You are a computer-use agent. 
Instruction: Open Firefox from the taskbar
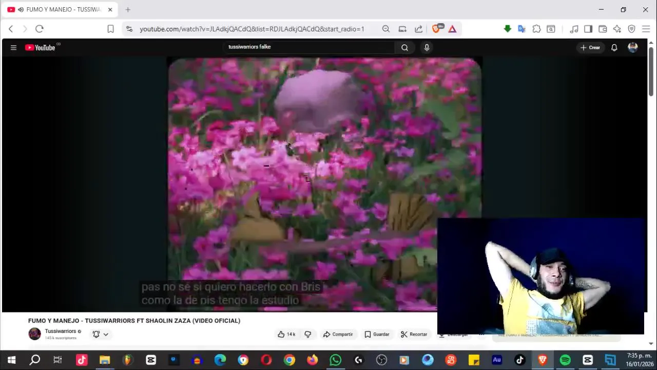pos(312,360)
